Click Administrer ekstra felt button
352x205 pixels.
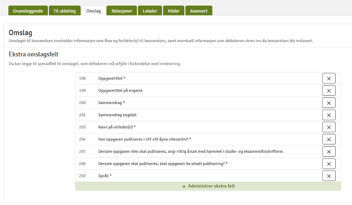(208, 186)
